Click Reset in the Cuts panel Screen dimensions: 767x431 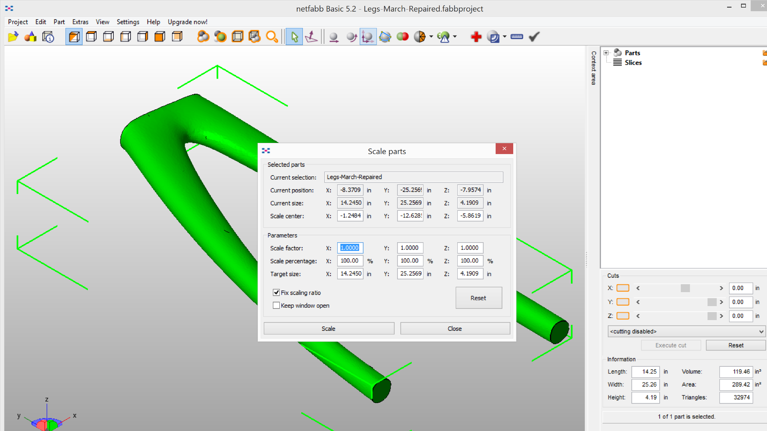click(x=736, y=345)
